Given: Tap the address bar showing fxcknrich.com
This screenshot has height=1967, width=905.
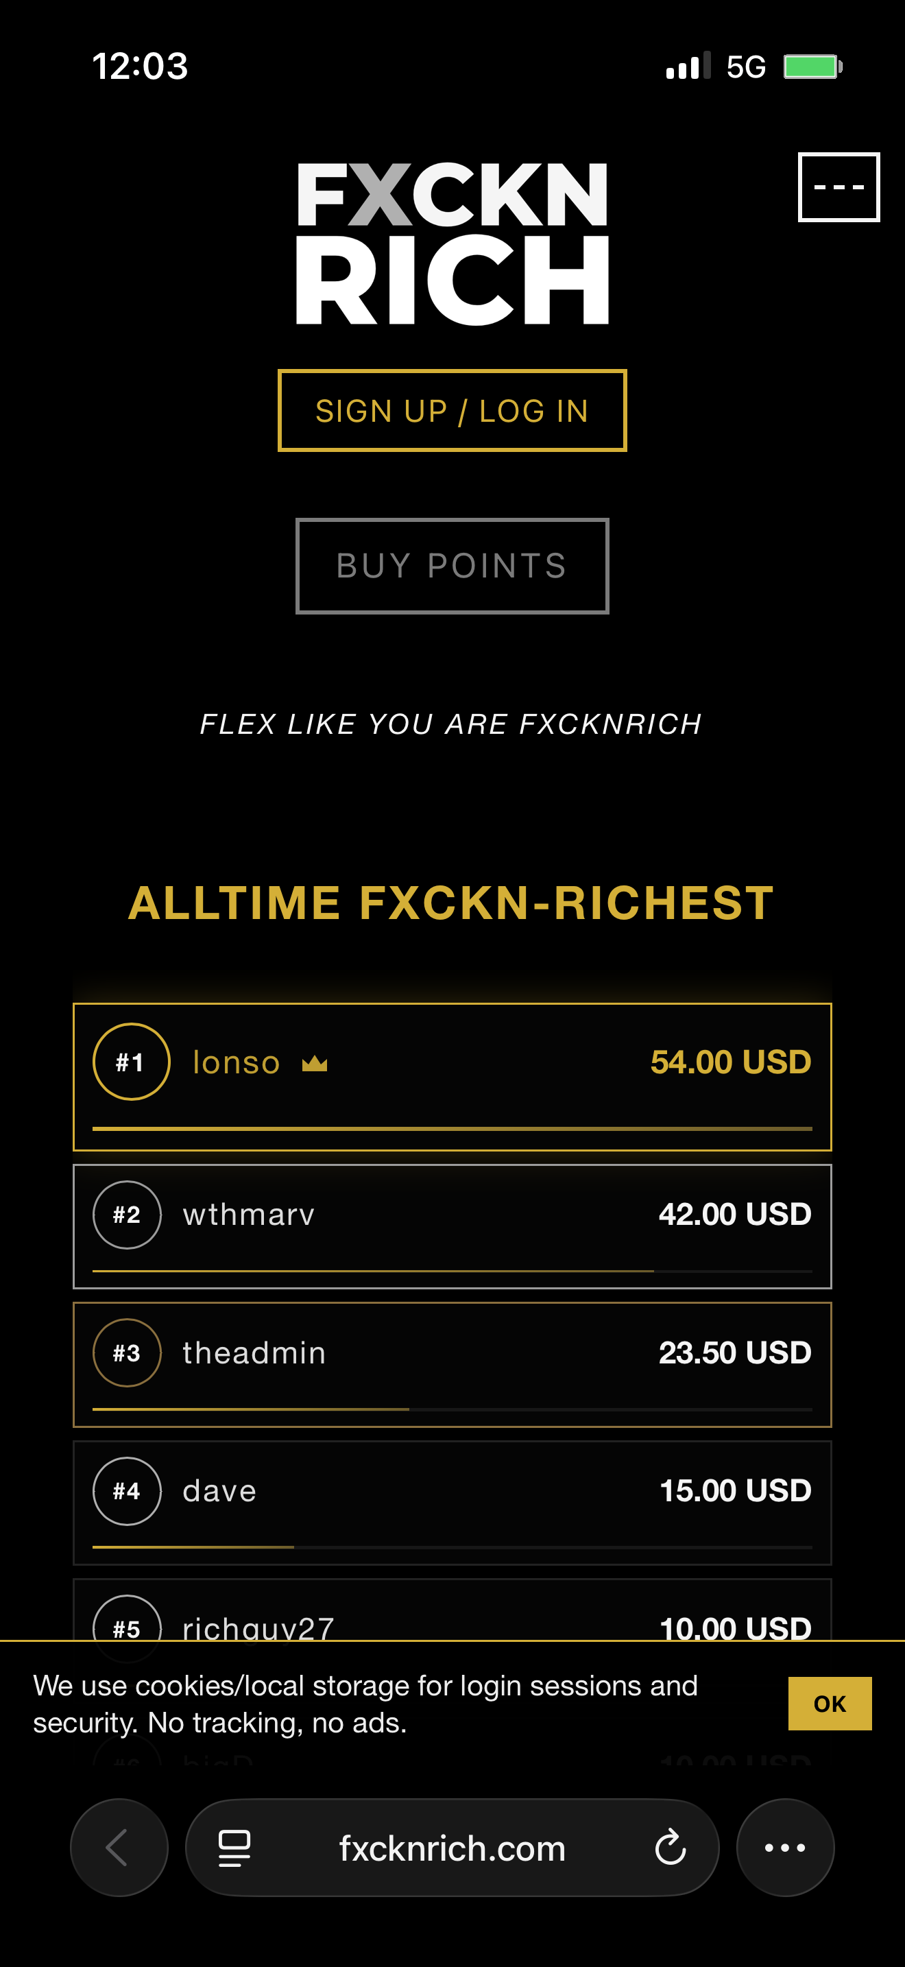Looking at the screenshot, I should [452, 1847].
